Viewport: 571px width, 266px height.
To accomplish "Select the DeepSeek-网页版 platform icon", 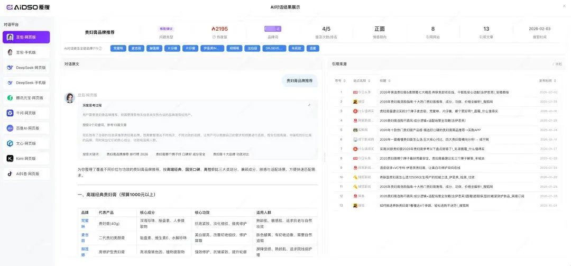I will pyautogui.click(x=10, y=68).
